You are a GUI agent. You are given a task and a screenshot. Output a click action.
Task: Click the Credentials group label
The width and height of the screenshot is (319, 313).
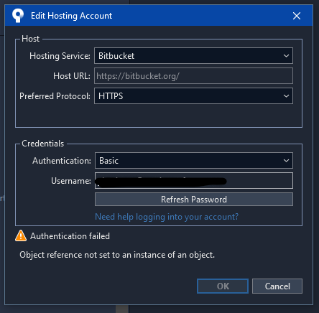[x=43, y=144]
